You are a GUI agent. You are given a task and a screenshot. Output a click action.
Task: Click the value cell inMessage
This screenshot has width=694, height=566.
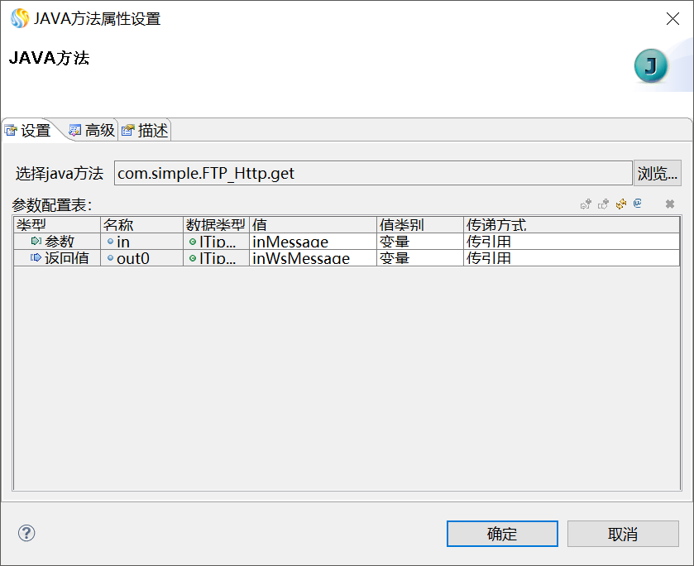[x=313, y=242]
